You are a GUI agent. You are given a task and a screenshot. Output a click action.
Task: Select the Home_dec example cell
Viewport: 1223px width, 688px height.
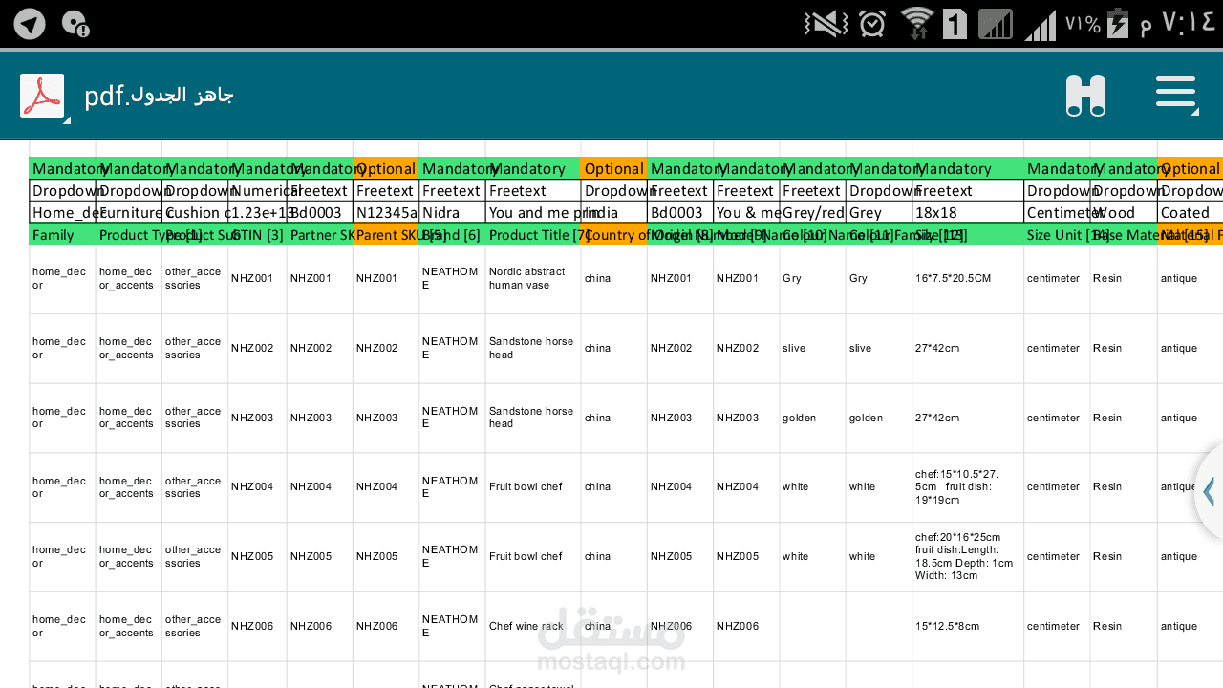pos(62,213)
